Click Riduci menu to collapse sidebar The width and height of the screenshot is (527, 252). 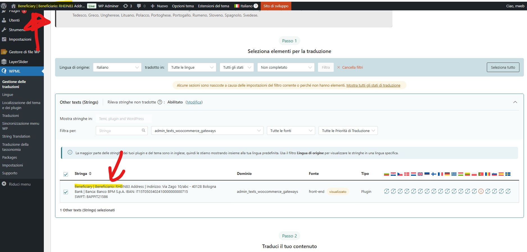point(16,184)
